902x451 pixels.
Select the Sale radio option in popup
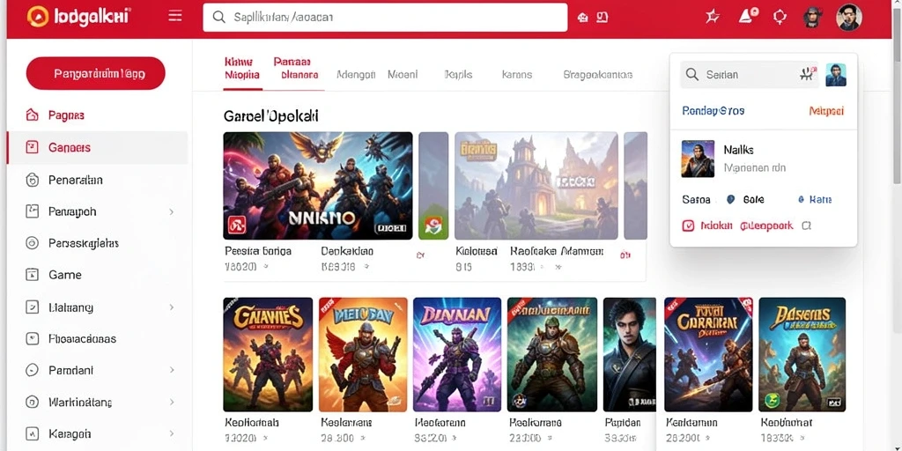tap(731, 200)
